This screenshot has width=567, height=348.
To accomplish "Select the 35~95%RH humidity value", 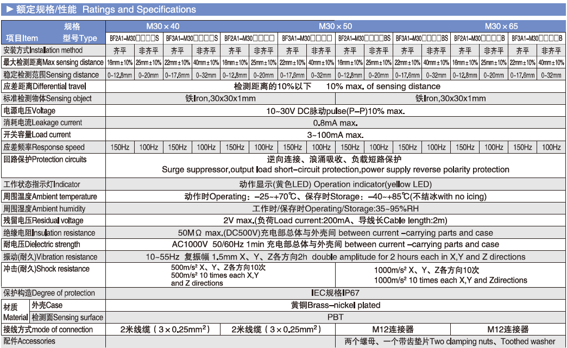I will click(335, 208).
